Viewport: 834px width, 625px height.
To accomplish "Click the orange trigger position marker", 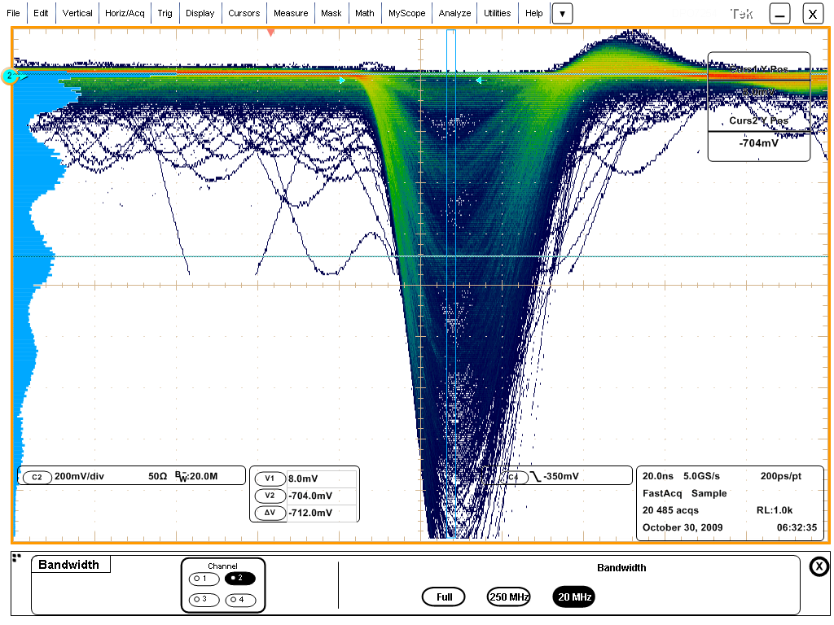I will [x=271, y=33].
